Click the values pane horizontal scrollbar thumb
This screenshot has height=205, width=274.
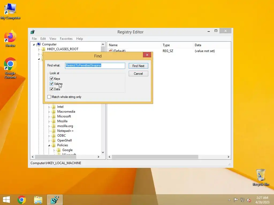tap(155, 157)
